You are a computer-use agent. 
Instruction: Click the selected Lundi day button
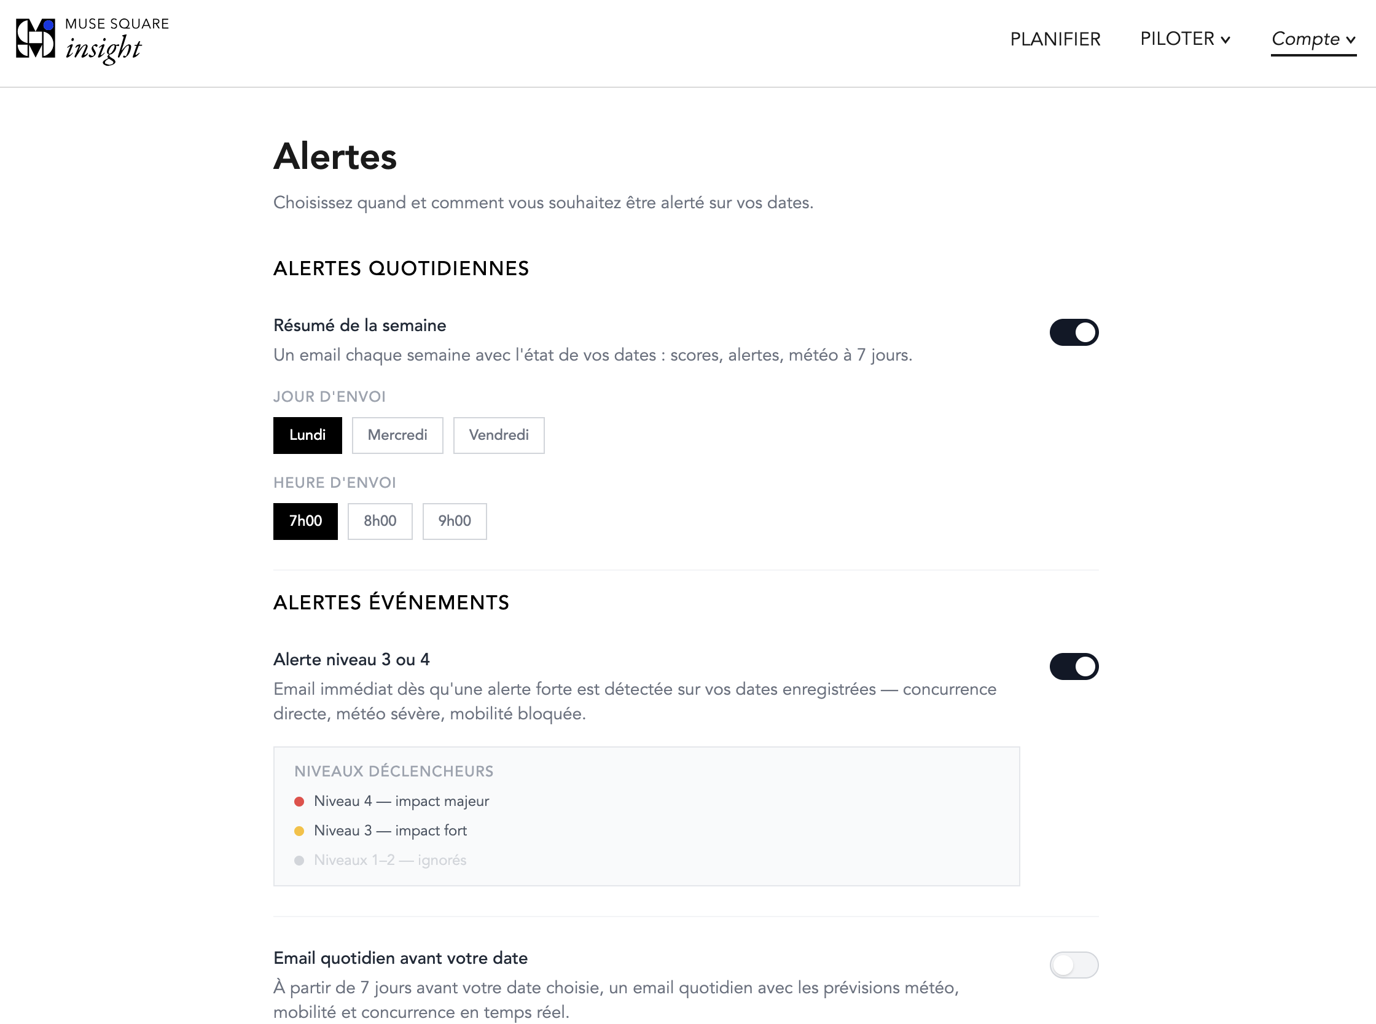tap(307, 435)
